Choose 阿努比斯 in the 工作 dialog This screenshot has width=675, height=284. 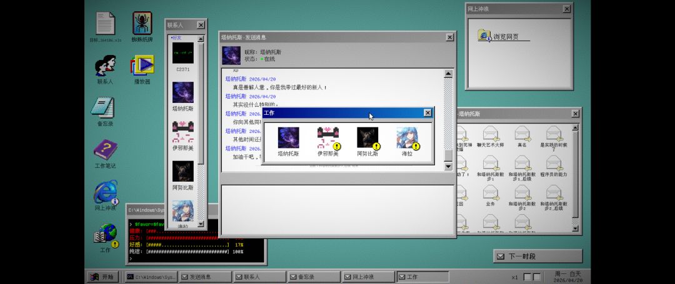click(x=367, y=141)
